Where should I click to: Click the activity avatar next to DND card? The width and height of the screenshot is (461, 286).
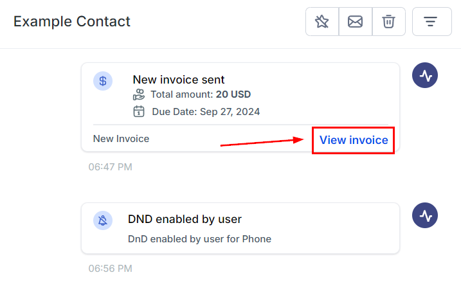coord(425,215)
